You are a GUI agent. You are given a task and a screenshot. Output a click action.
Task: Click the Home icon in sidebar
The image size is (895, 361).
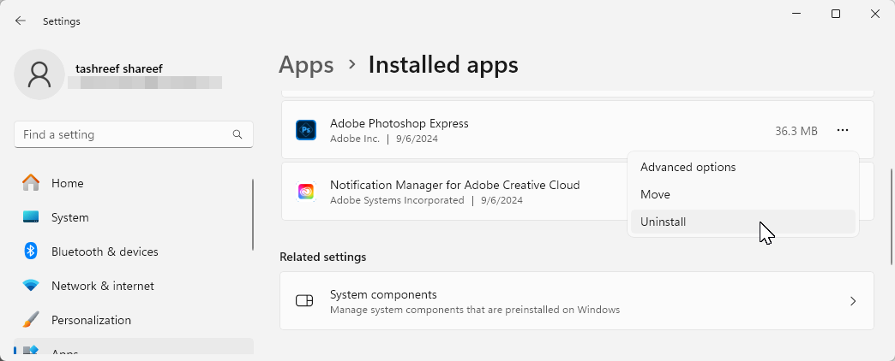tap(31, 183)
